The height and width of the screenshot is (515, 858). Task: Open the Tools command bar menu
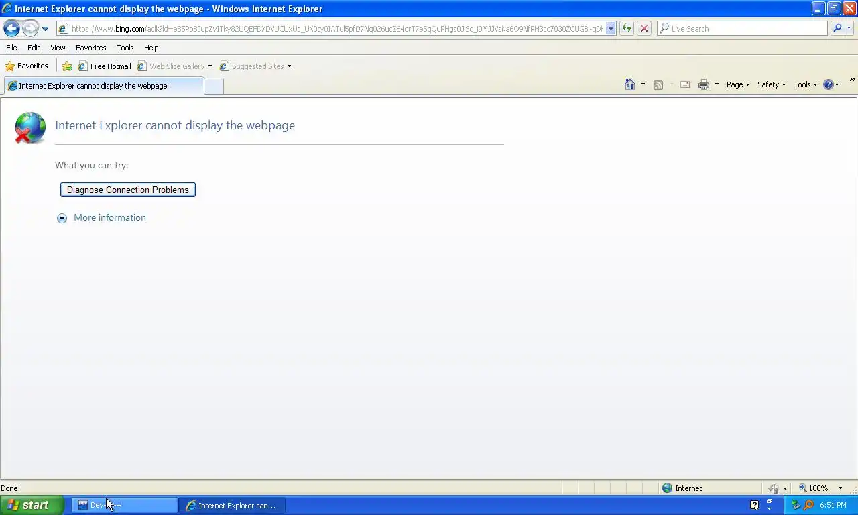(x=806, y=84)
